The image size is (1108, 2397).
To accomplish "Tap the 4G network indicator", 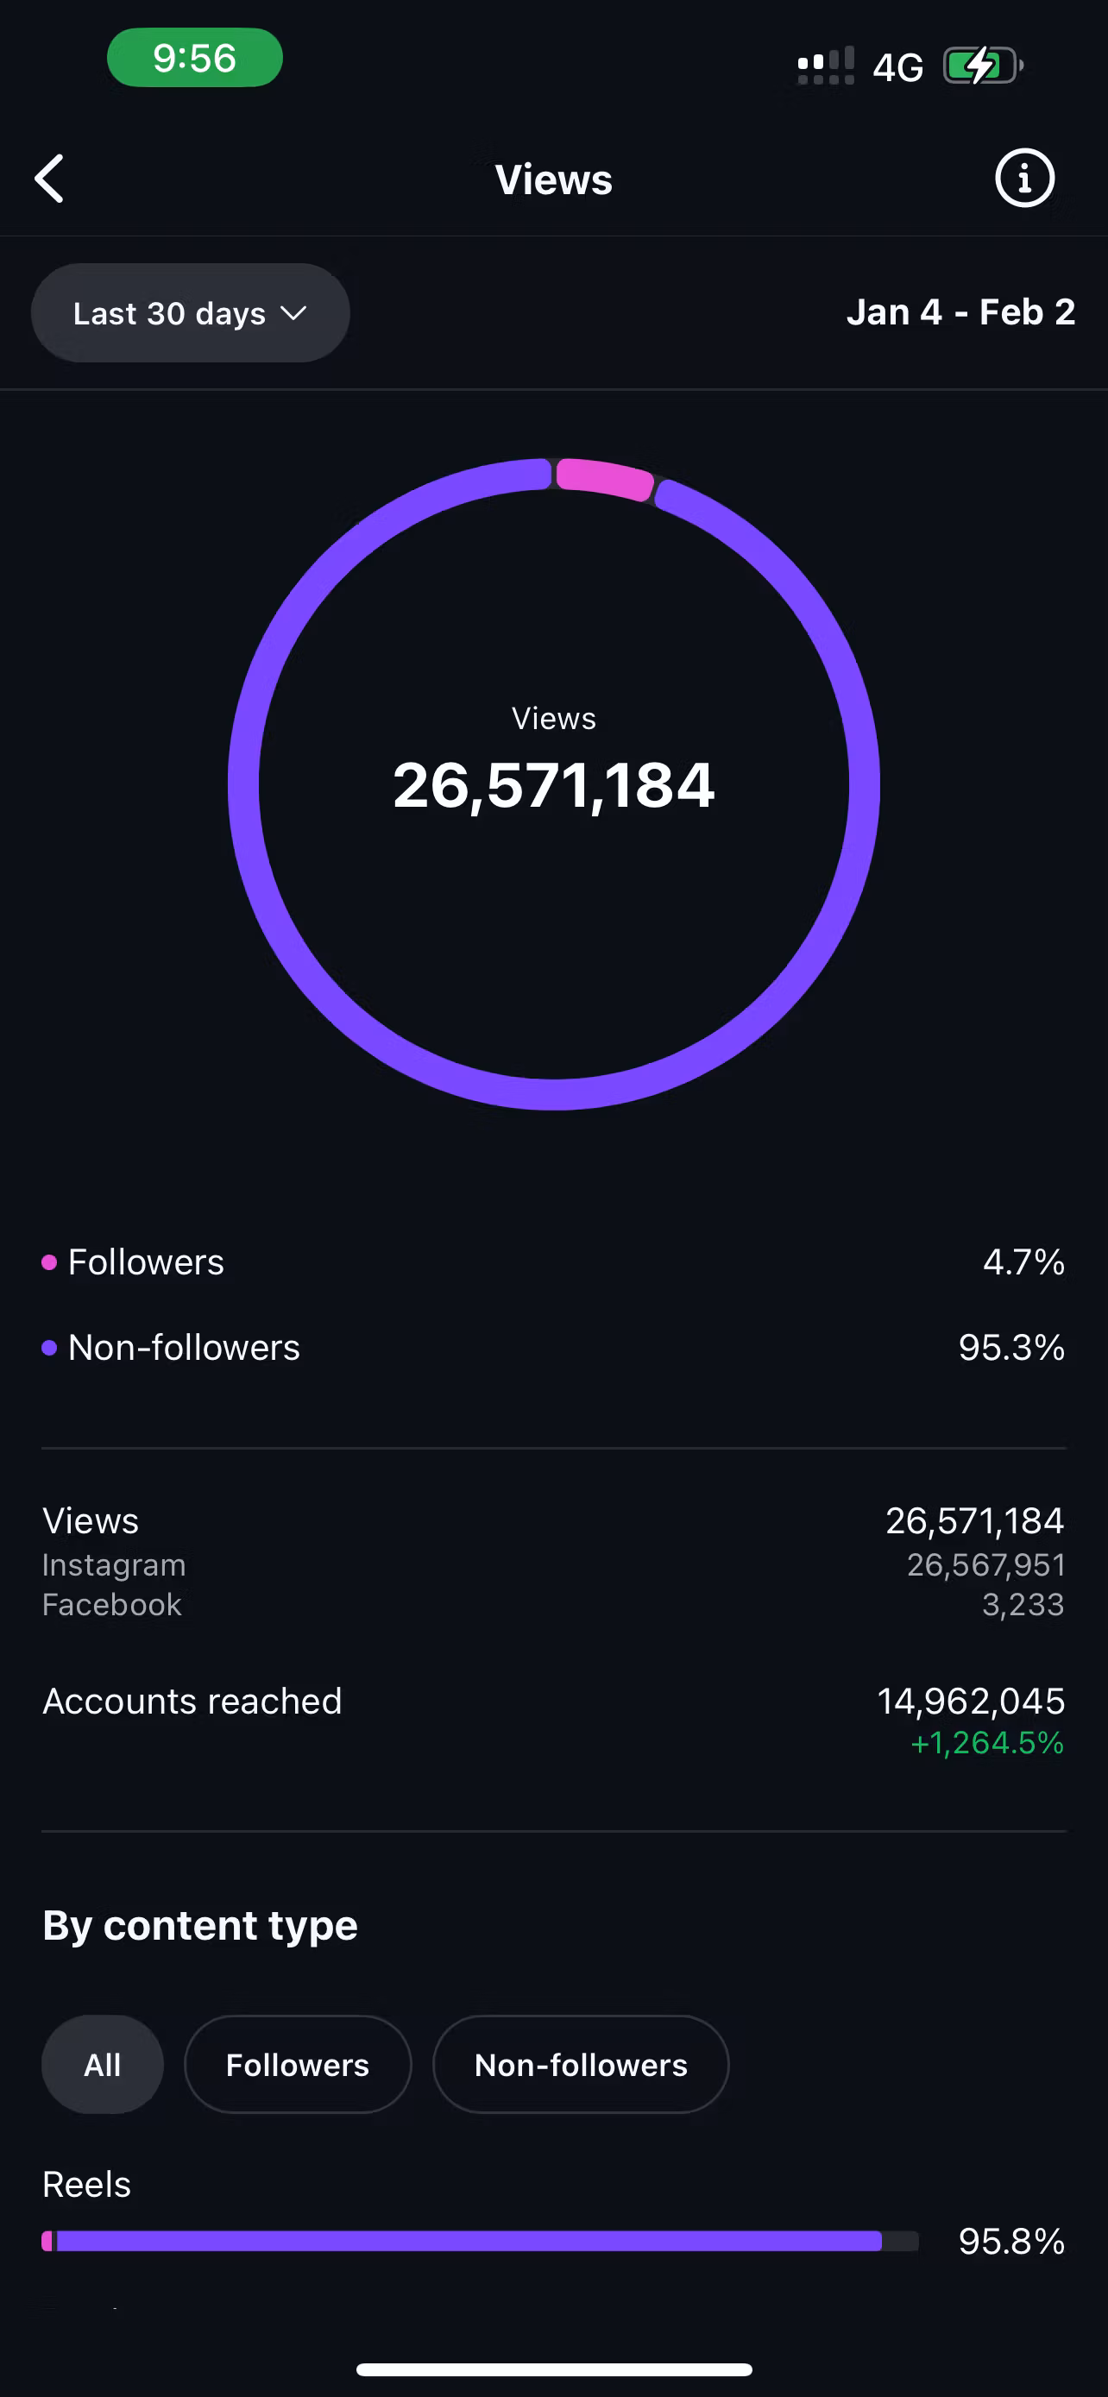I will pos(897,67).
